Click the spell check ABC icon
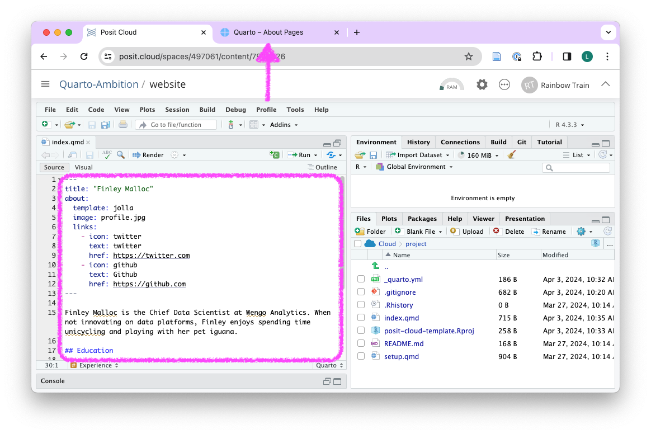This screenshot has height=434, width=651. click(106, 155)
